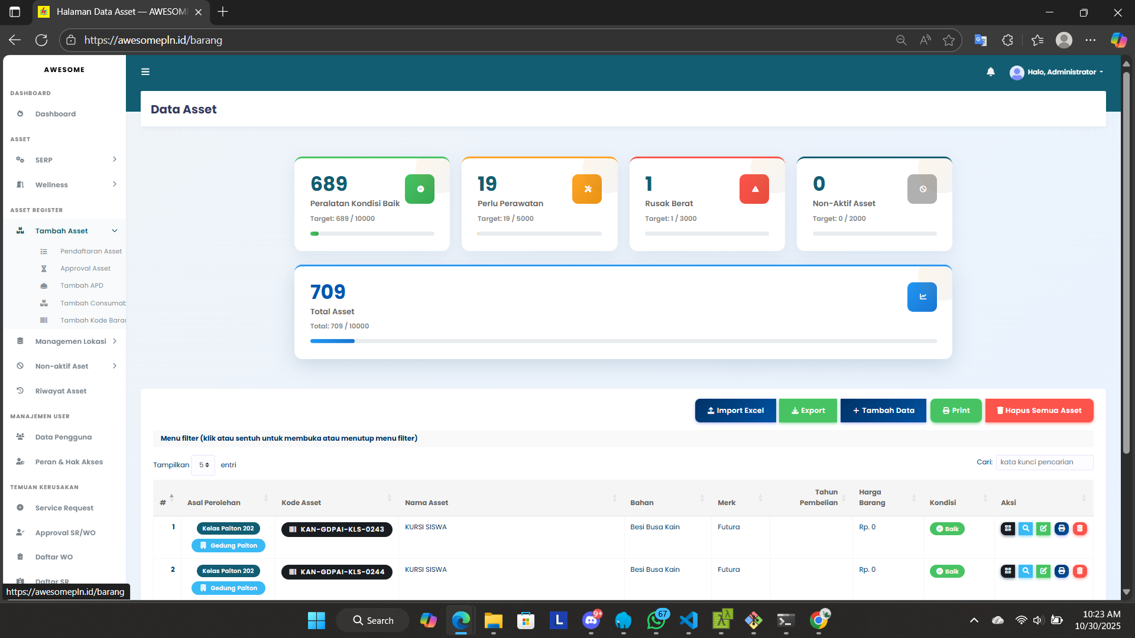
Task: Expand the Managemen Lokasi menu
Action: point(70,341)
